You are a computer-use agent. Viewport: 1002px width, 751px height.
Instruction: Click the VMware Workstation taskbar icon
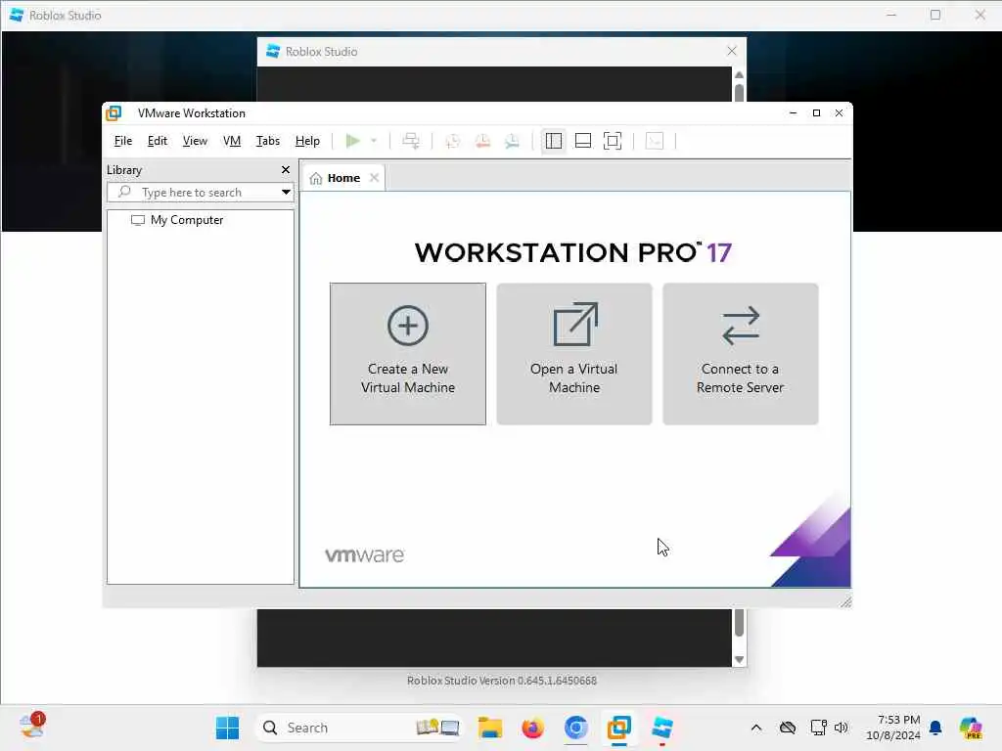point(618,728)
